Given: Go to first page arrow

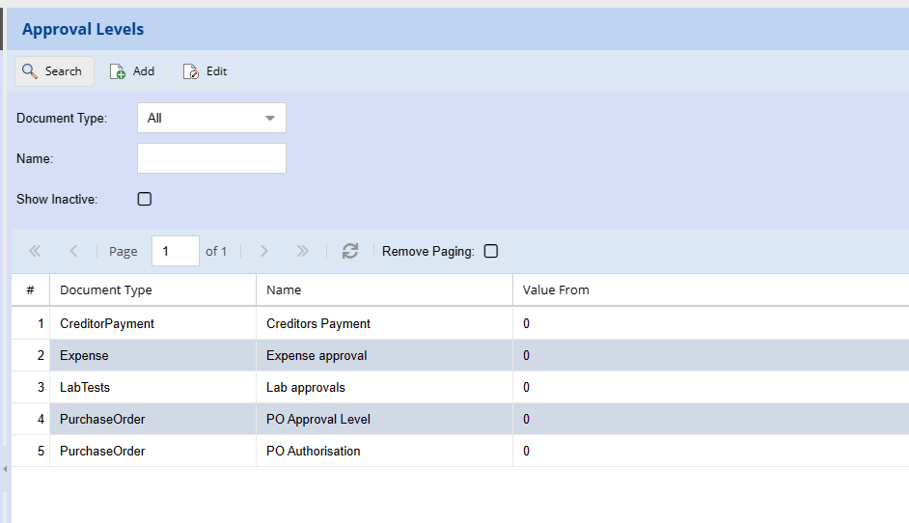Looking at the screenshot, I should (x=36, y=251).
